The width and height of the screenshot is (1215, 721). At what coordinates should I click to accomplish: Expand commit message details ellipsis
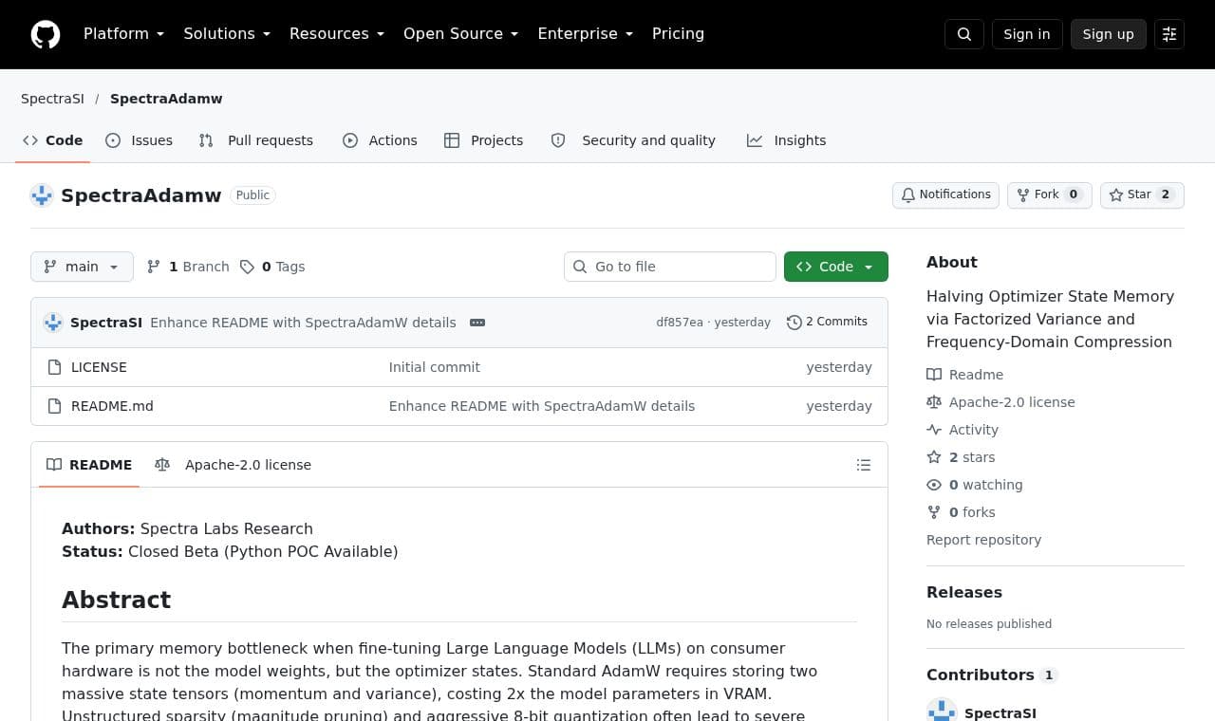click(x=477, y=323)
